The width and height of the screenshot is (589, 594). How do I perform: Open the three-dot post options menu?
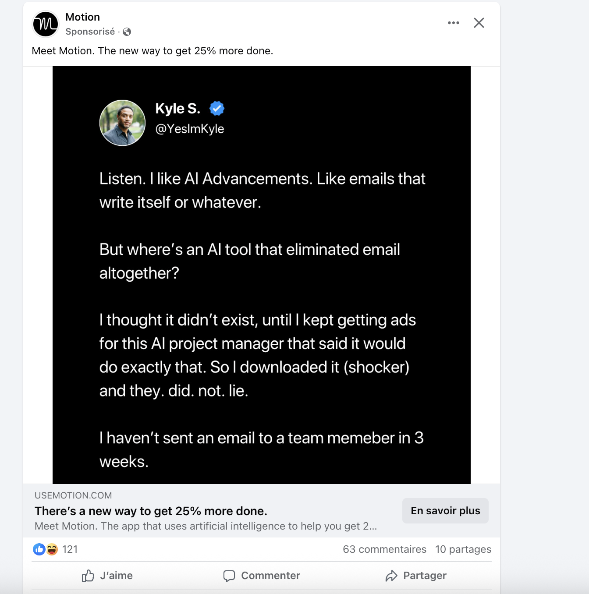coord(453,23)
